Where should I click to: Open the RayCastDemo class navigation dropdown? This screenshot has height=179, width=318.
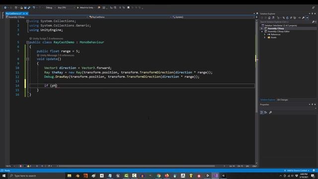[x=130, y=17]
